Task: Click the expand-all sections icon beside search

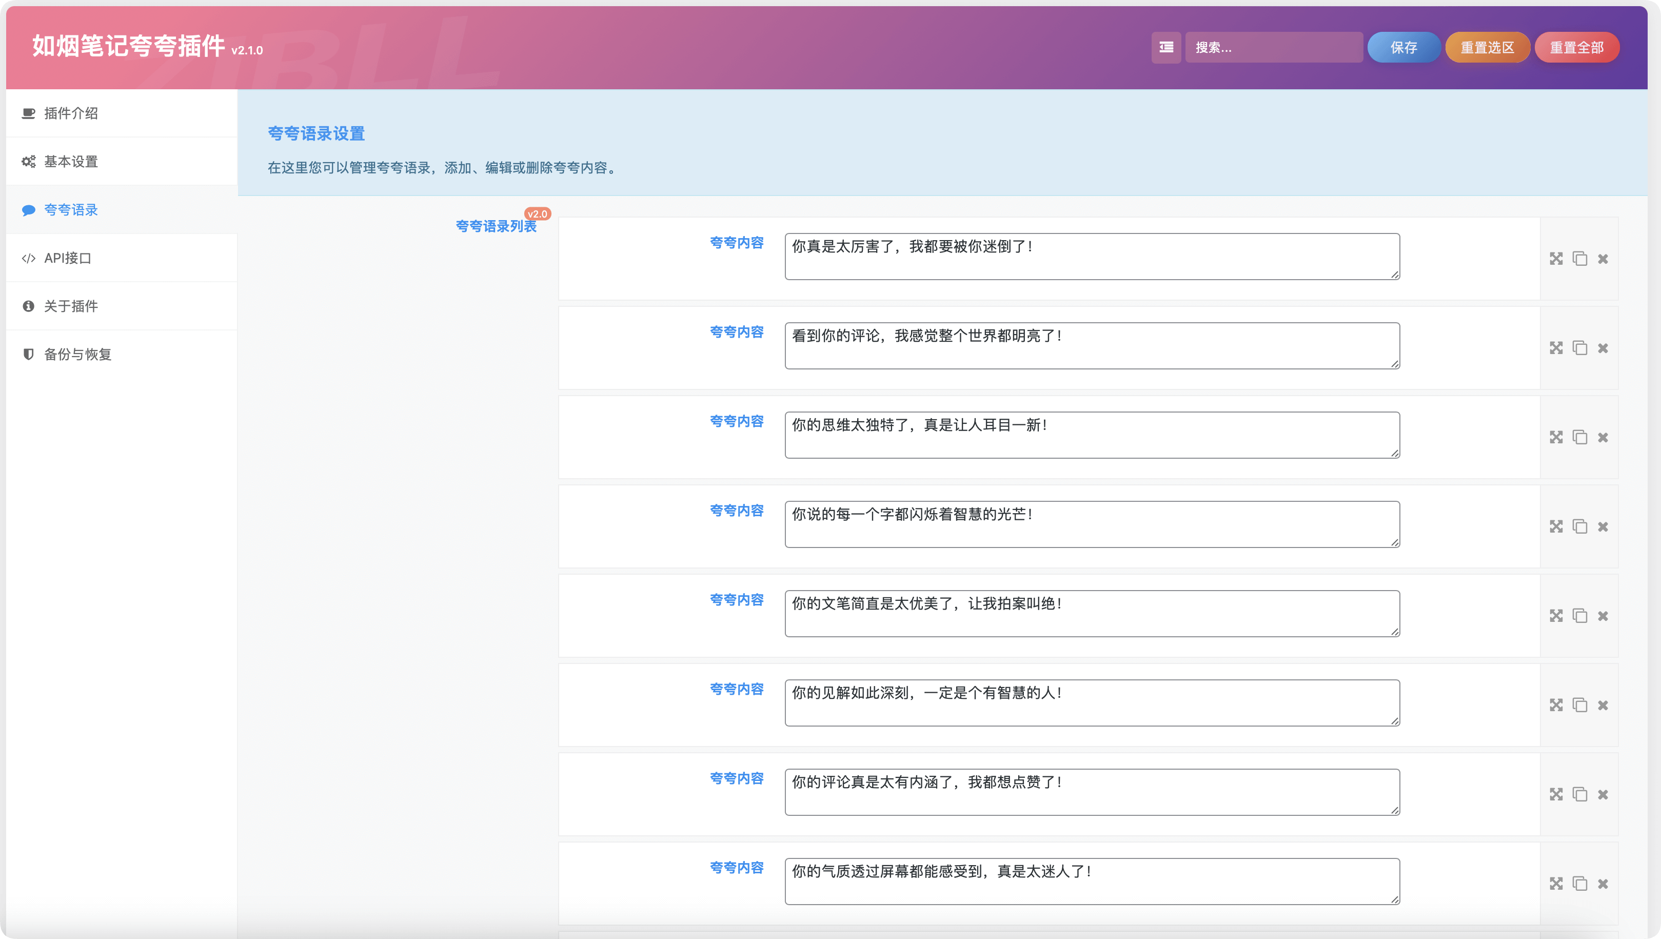Action: pyautogui.click(x=1166, y=47)
